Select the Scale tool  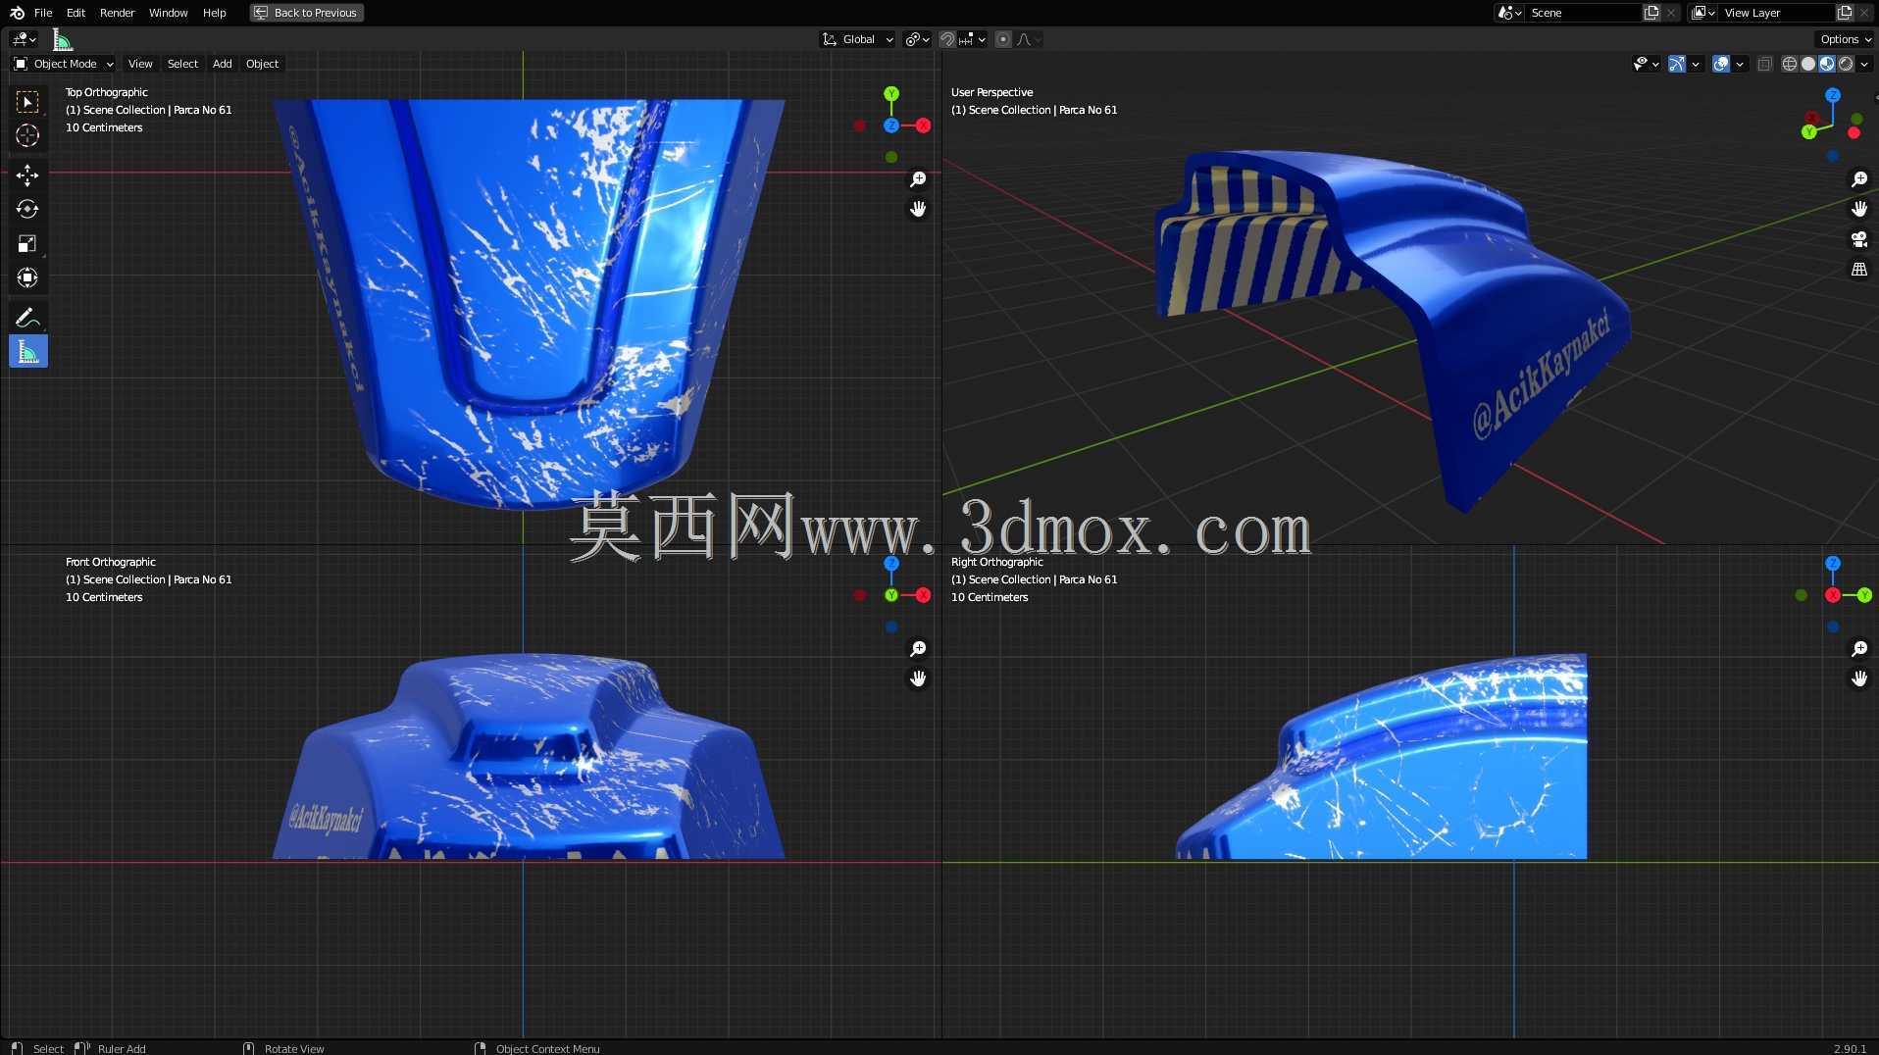(x=27, y=243)
